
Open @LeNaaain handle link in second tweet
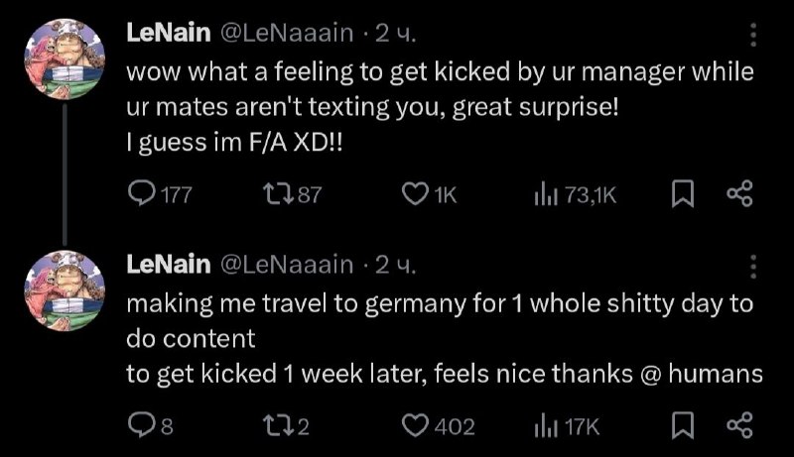(286, 265)
